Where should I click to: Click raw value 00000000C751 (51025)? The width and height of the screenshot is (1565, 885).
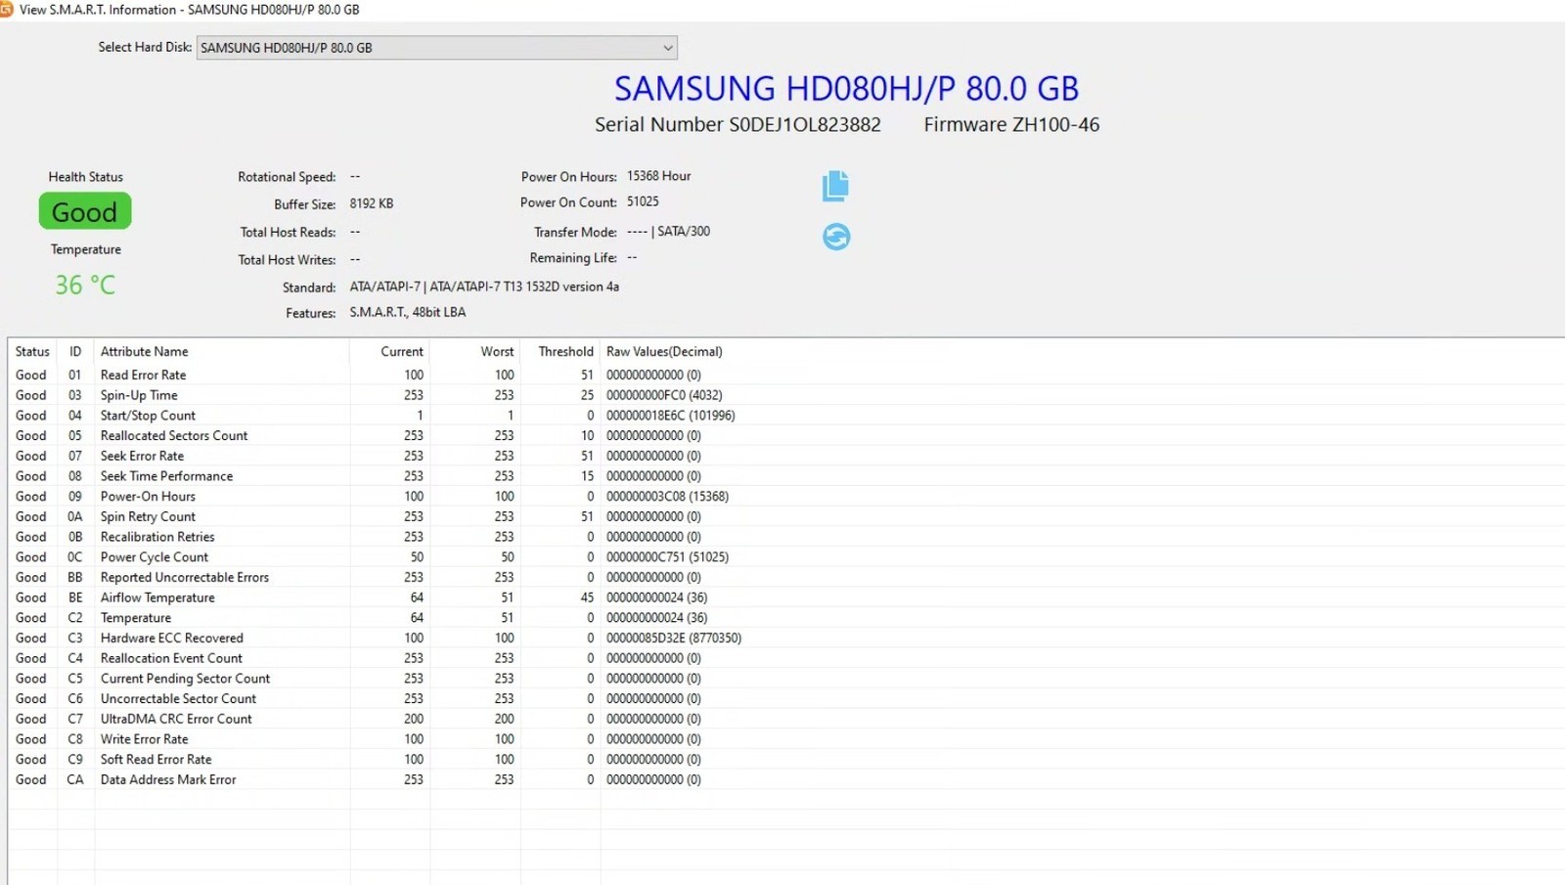pyautogui.click(x=667, y=556)
